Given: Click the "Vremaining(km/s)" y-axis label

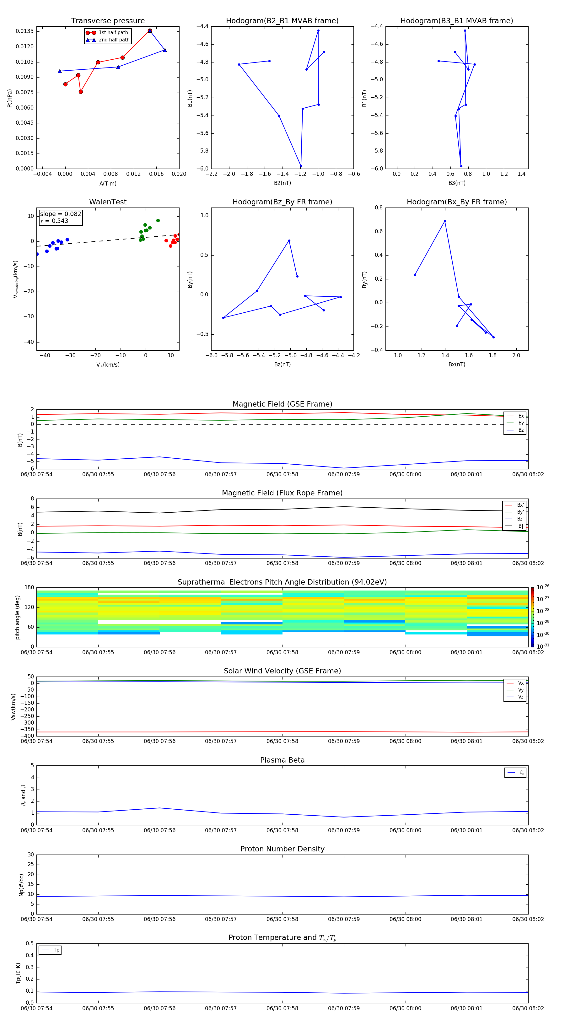Looking at the screenshot, I should click(15, 279).
